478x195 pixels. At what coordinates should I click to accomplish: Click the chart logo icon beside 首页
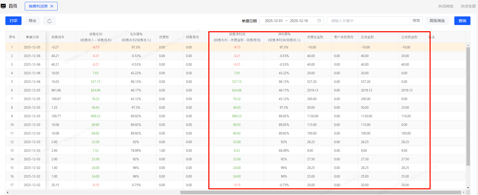point(3,6)
